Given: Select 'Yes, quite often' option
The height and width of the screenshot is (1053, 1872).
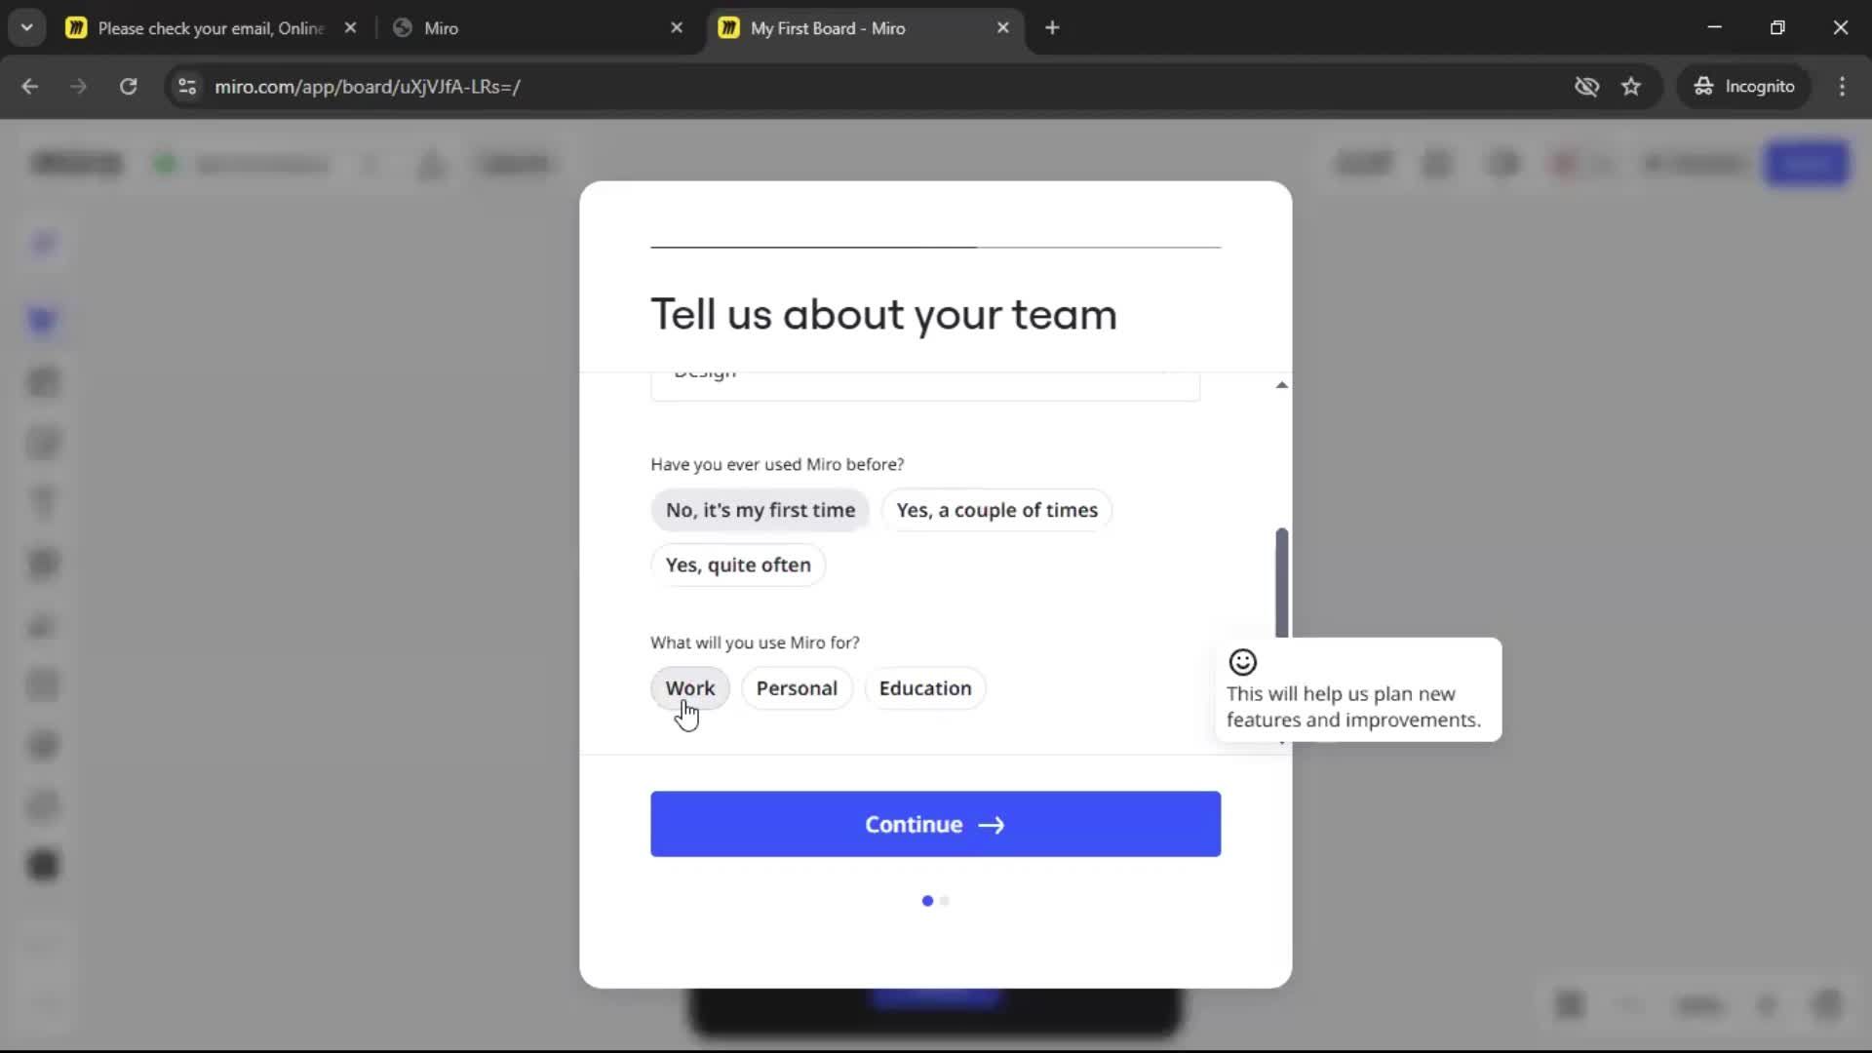Looking at the screenshot, I should coord(738,565).
